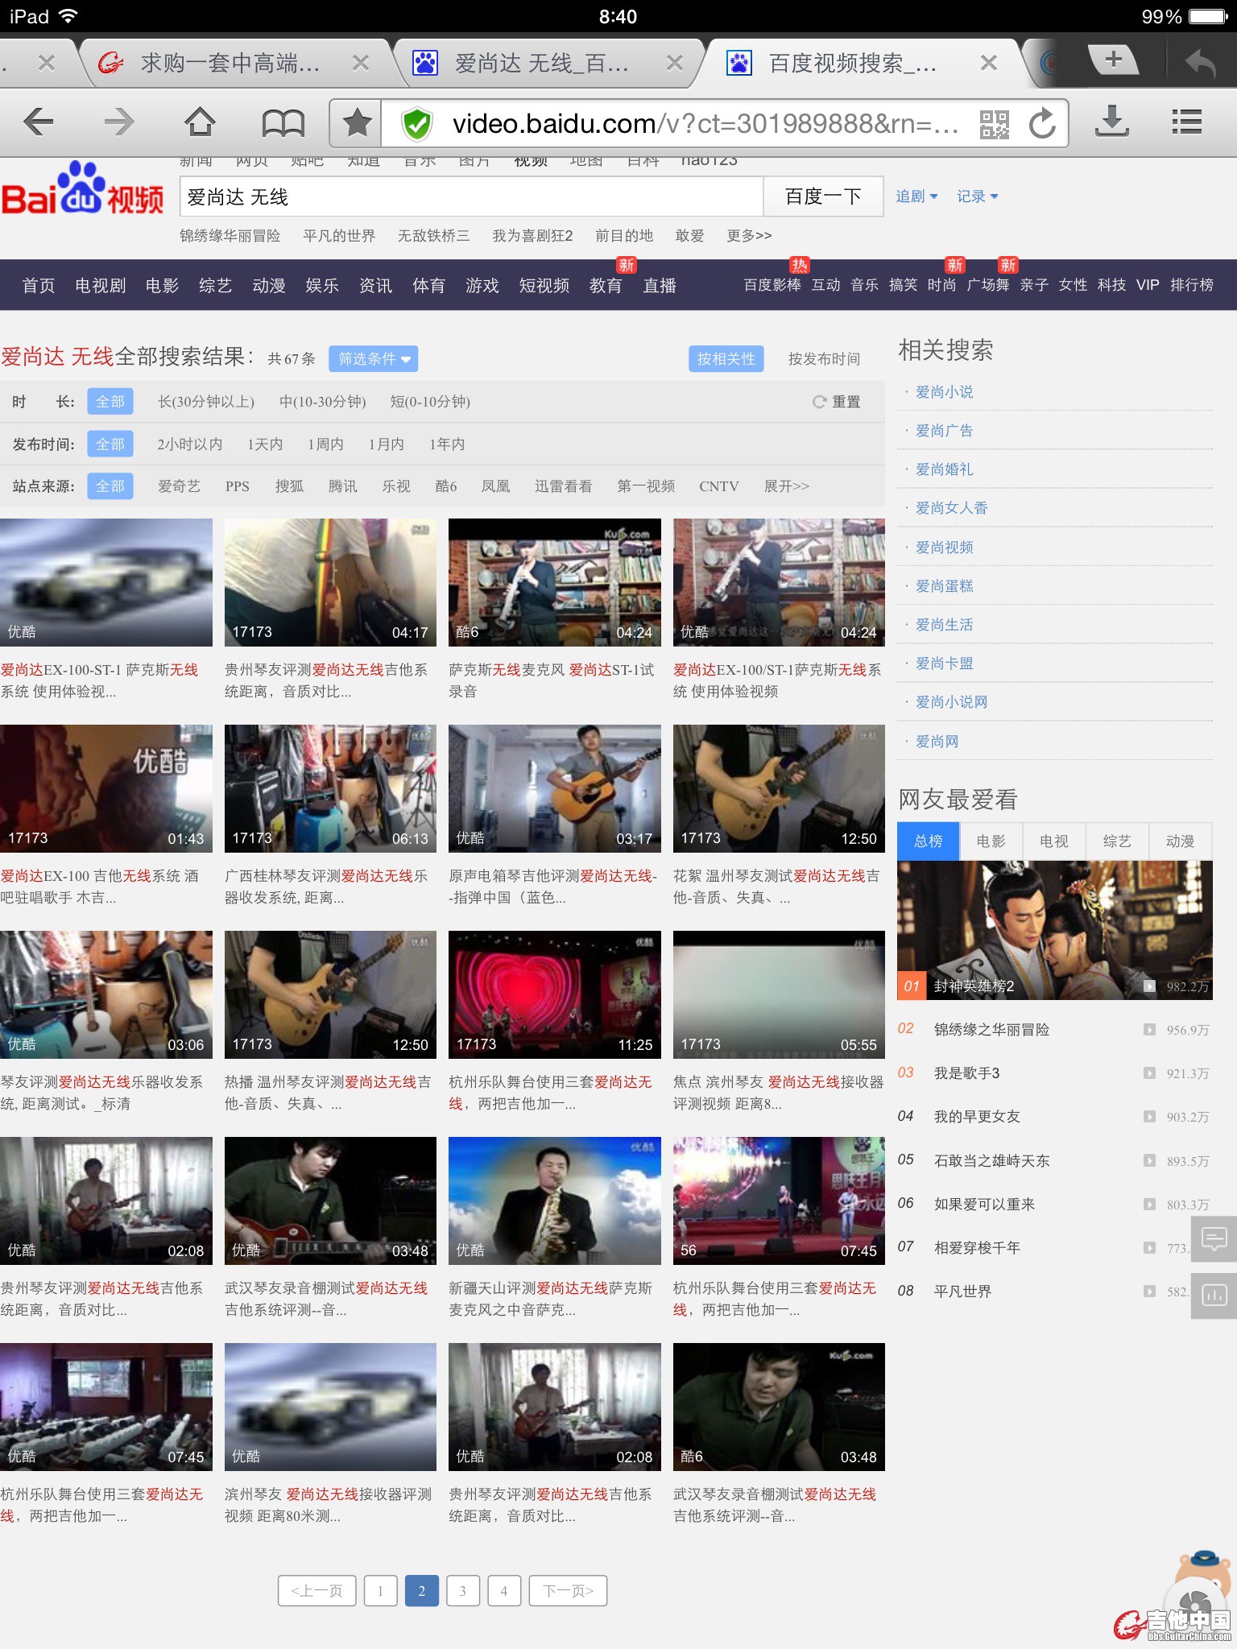Expand more site sources with 展开>>

coord(786,486)
